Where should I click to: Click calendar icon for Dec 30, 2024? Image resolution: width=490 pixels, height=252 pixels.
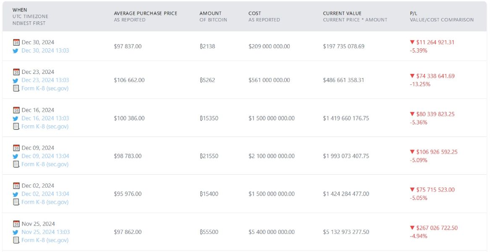[x=16, y=42]
